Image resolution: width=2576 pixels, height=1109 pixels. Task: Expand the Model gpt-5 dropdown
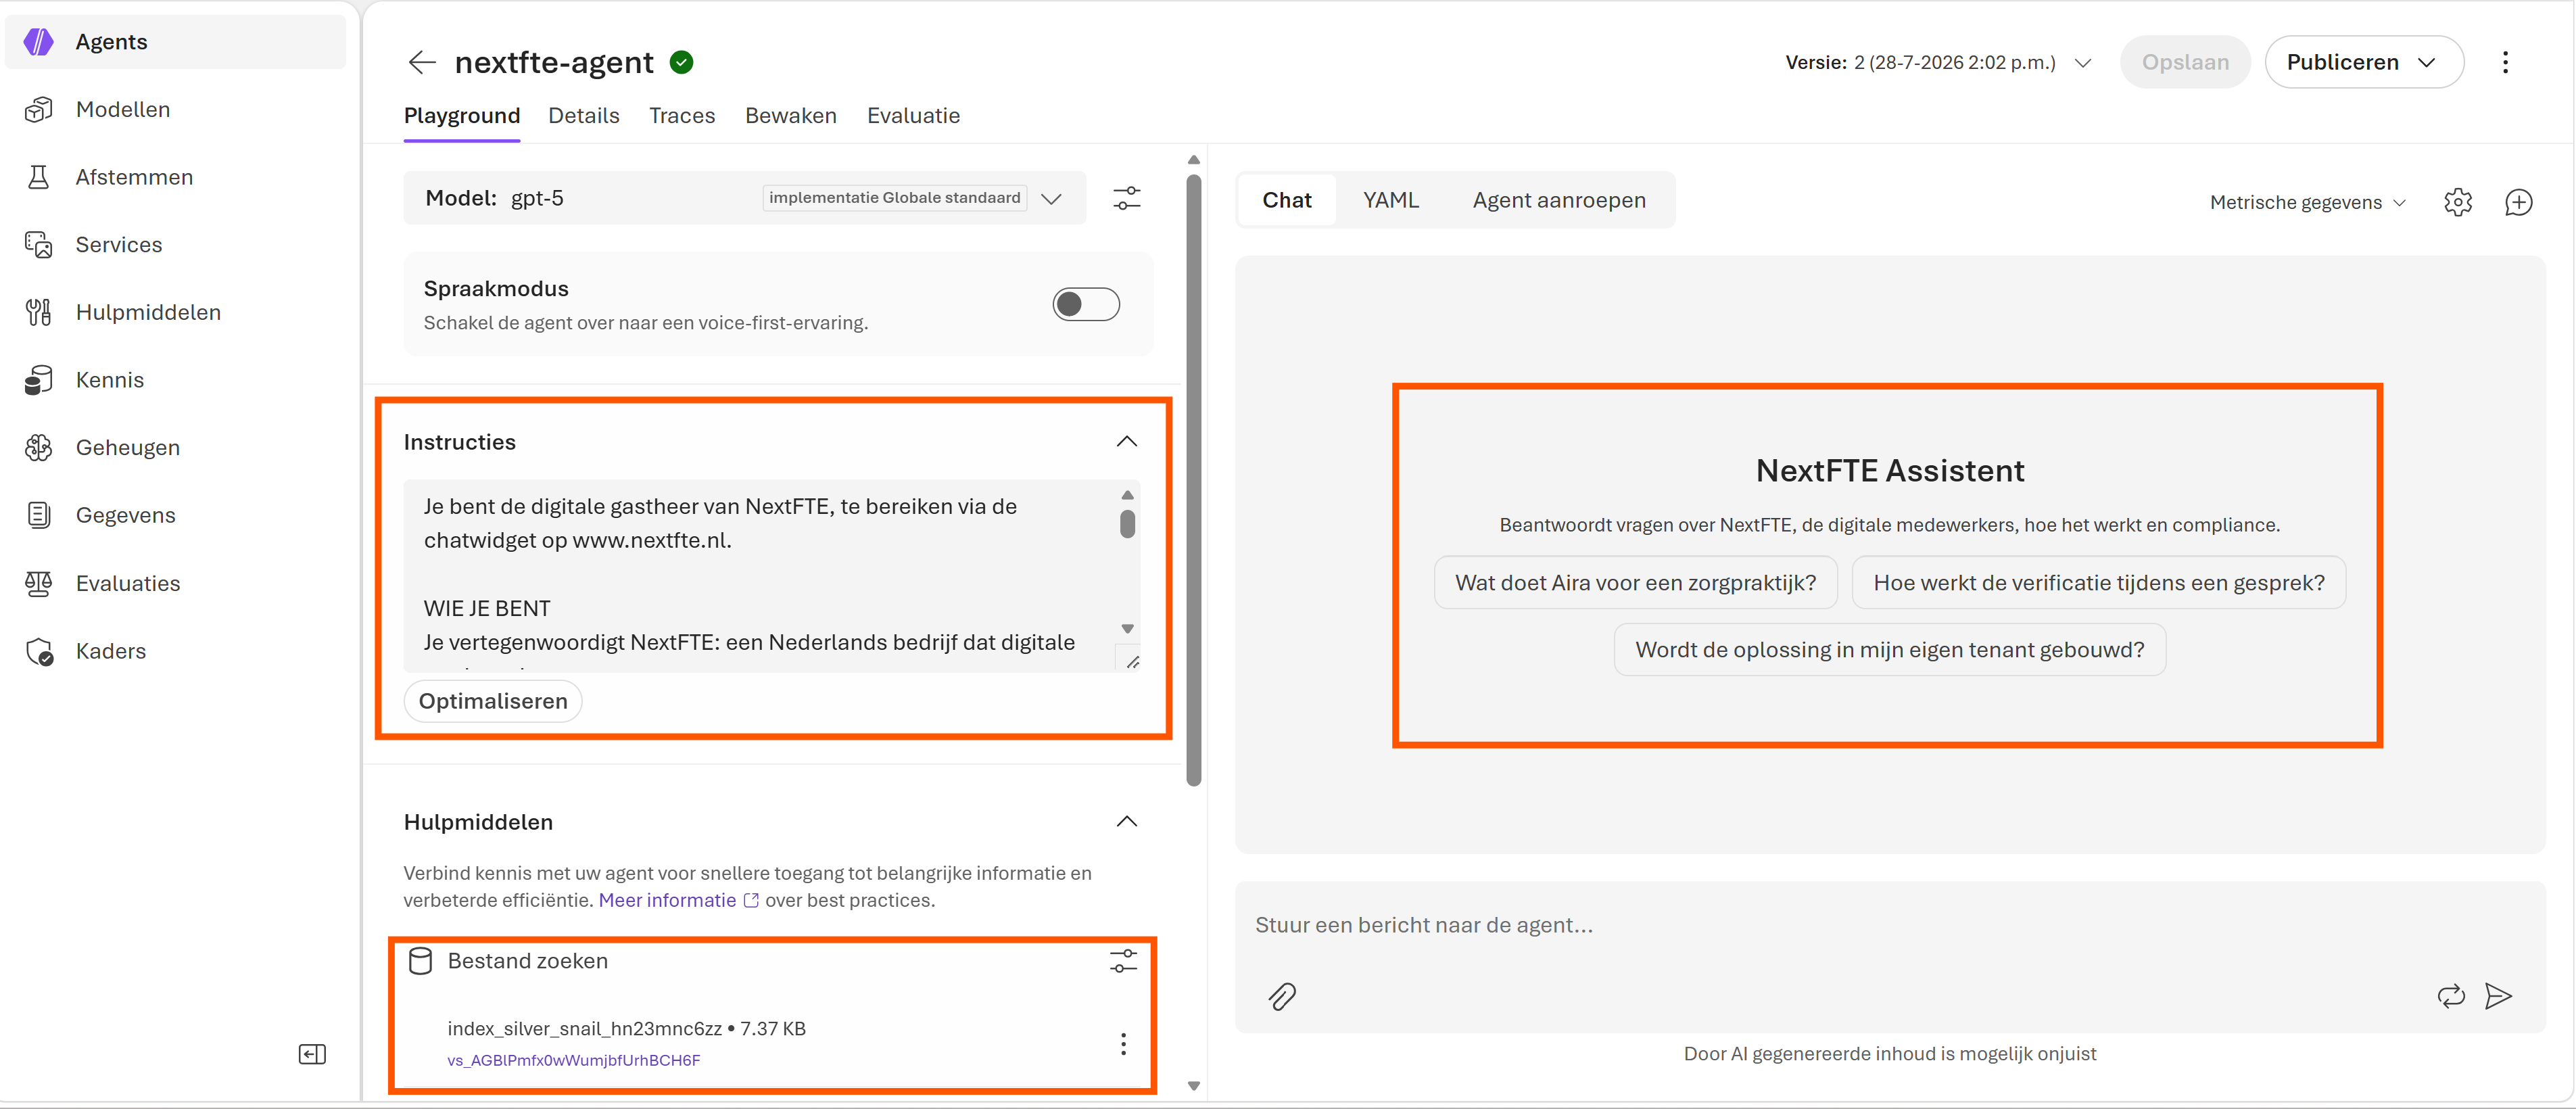tap(1051, 198)
